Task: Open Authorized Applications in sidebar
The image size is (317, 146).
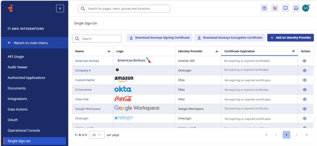Action: tap(27, 78)
